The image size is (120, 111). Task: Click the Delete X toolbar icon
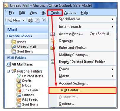tap(44, 20)
